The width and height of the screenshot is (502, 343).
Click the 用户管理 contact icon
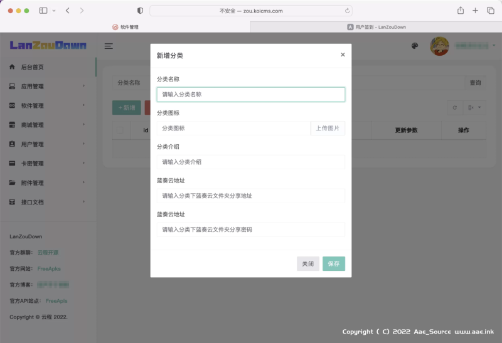(x=12, y=144)
